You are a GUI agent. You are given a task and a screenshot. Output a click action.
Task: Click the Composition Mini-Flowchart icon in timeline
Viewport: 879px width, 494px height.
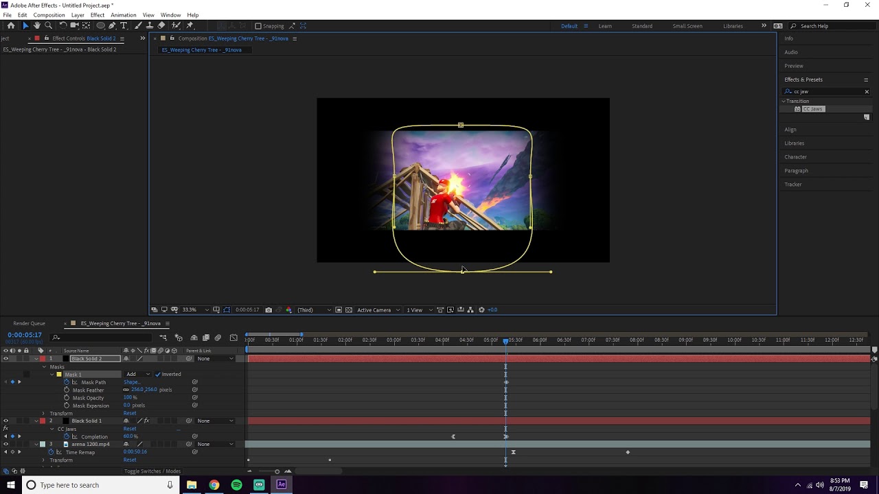click(163, 338)
